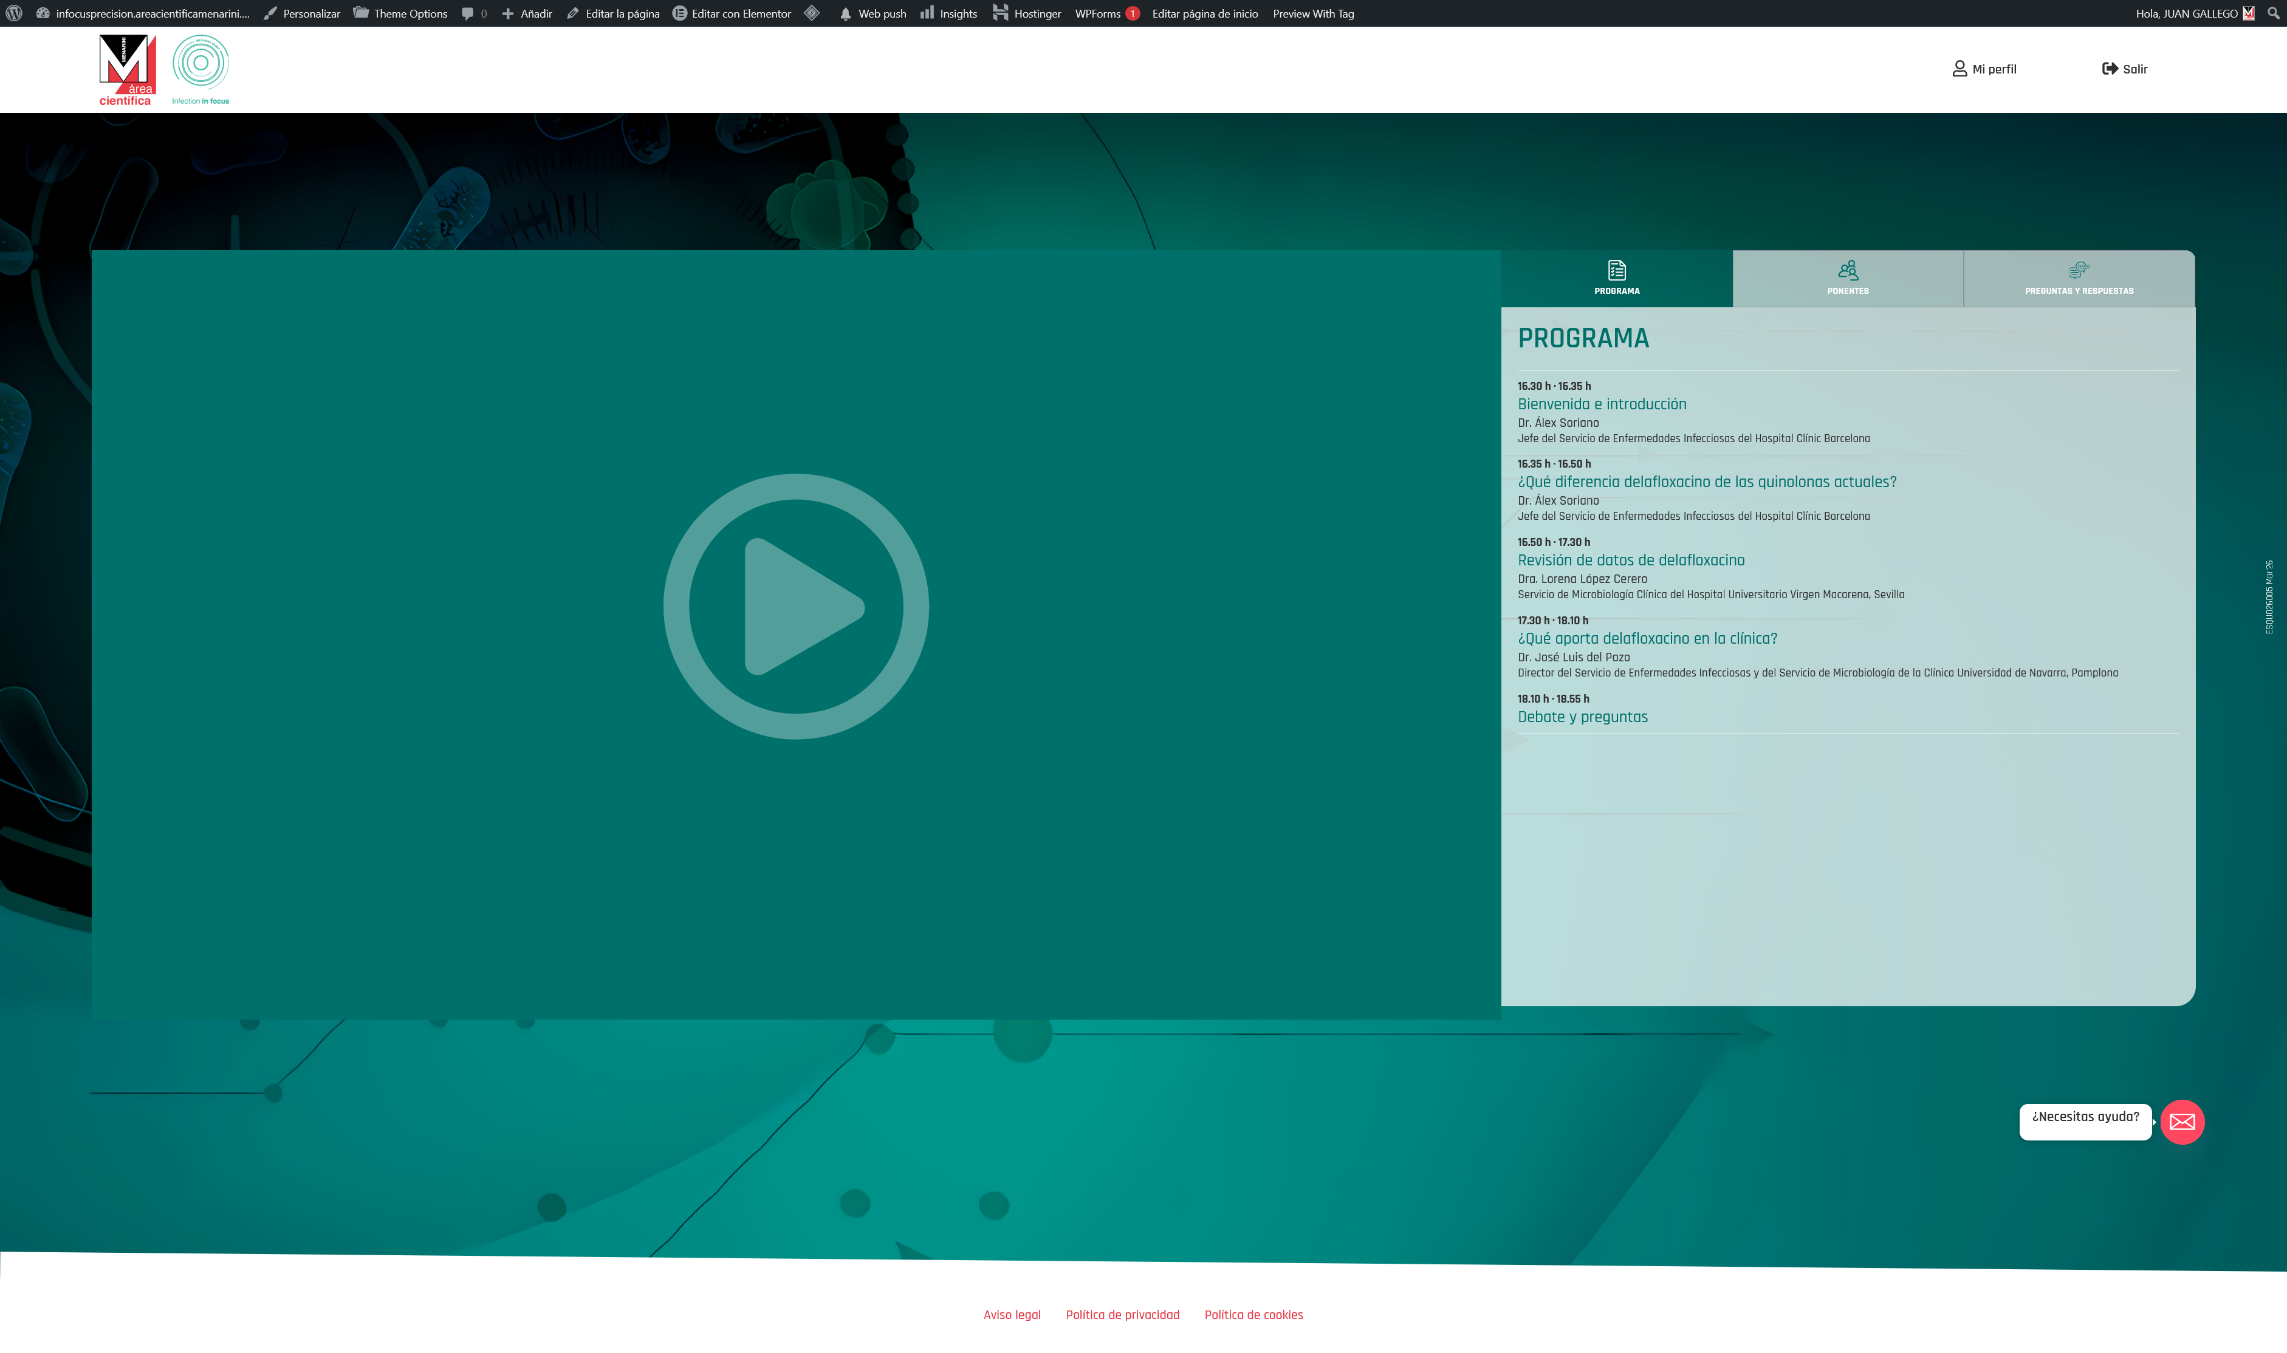2287x1353 pixels.
Task: Click the red envelope help icon
Action: tap(2182, 1122)
